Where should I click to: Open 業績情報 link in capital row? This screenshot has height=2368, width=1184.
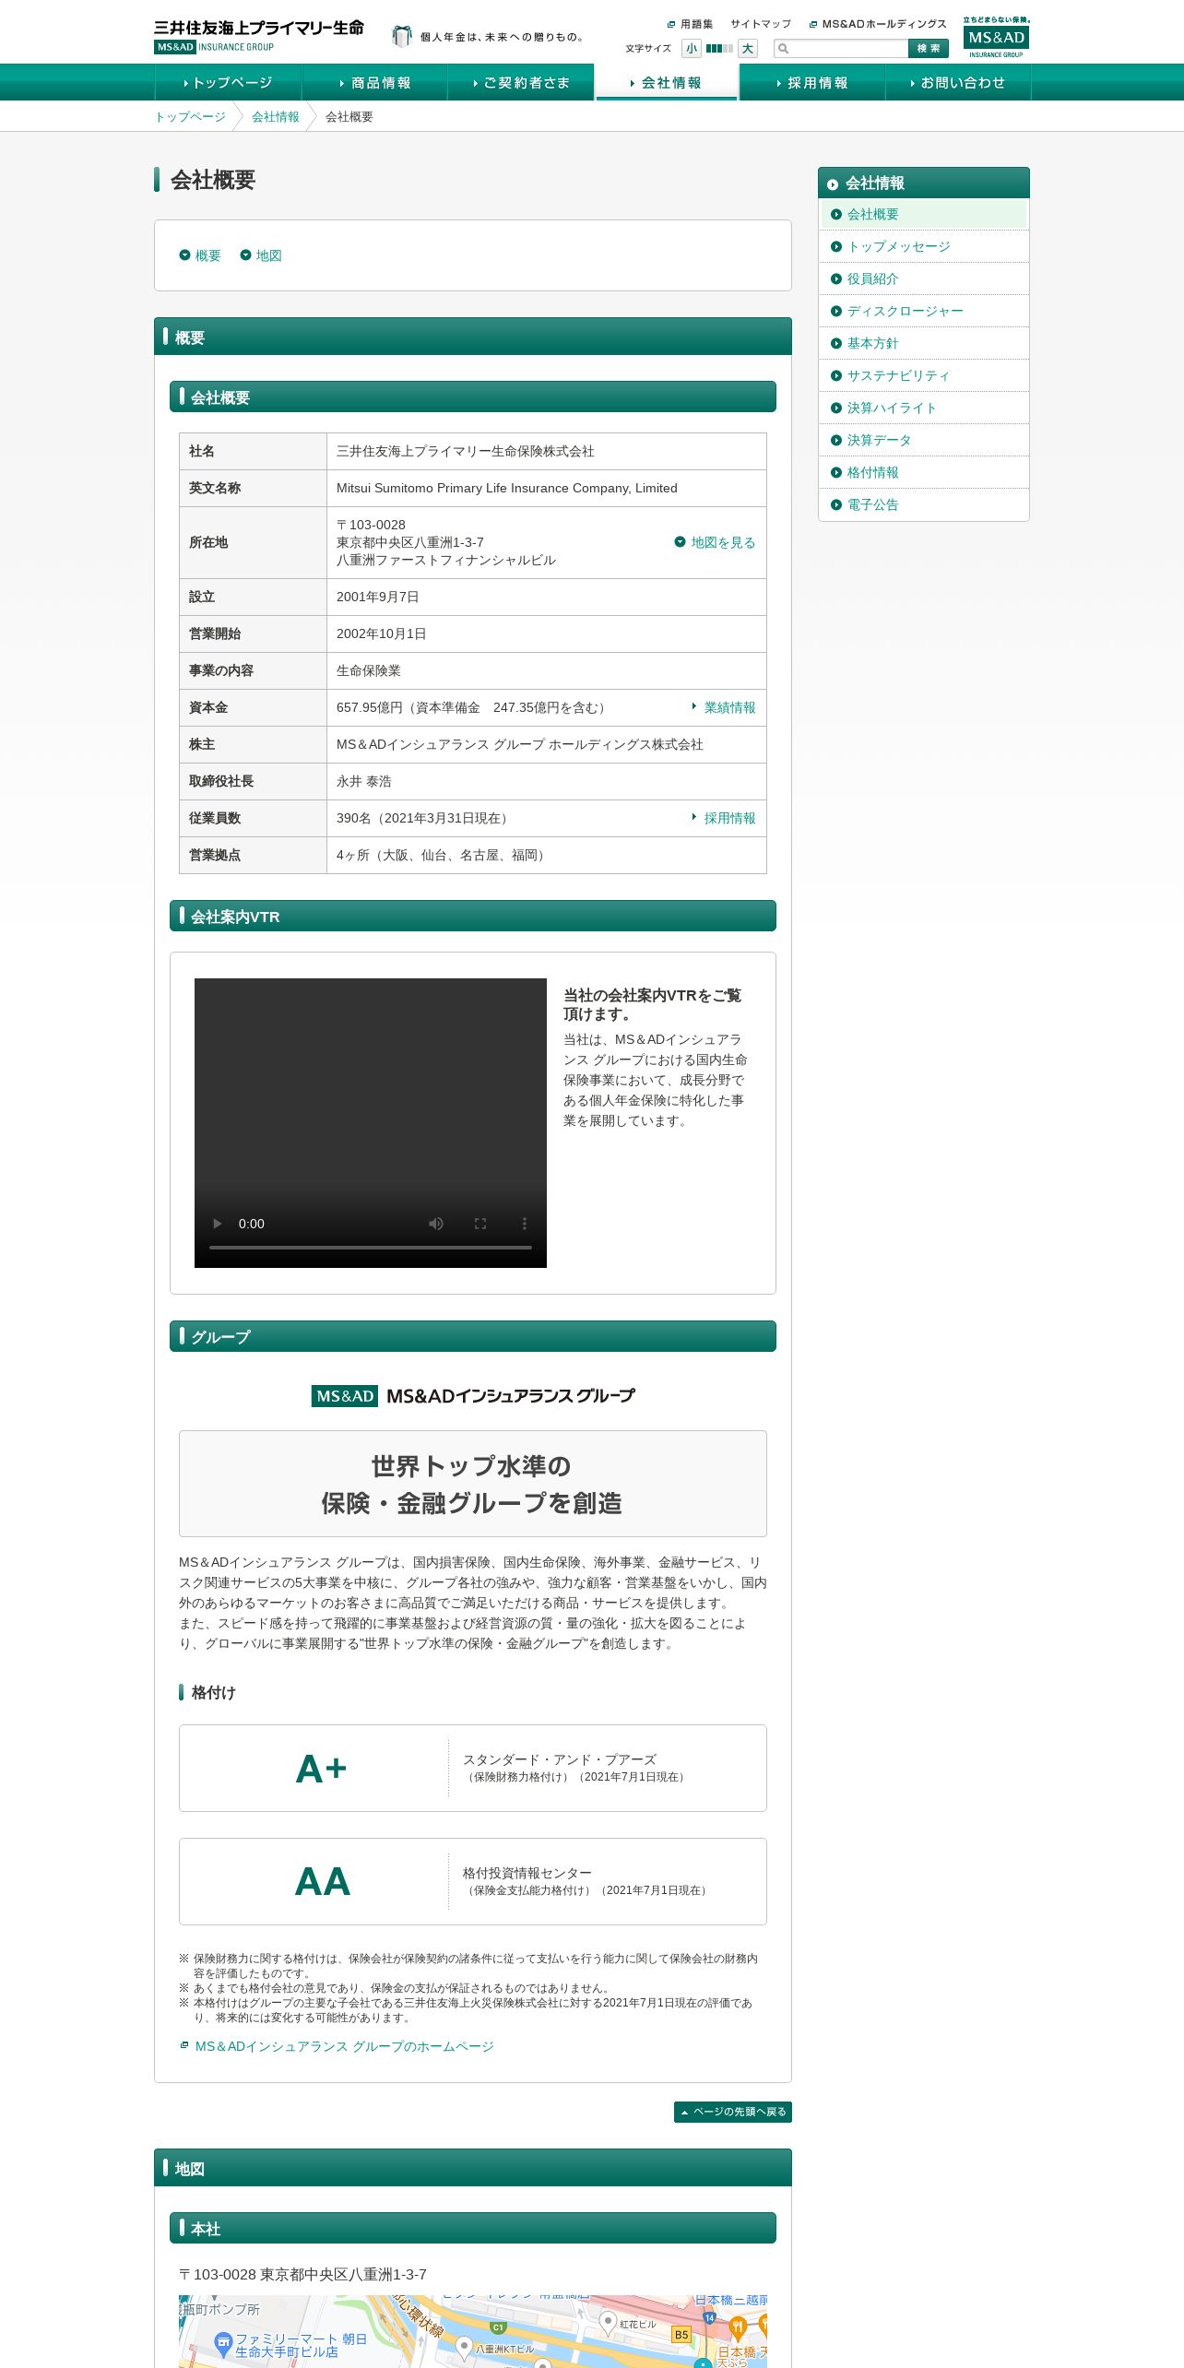pyautogui.click(x=723, y=707)
